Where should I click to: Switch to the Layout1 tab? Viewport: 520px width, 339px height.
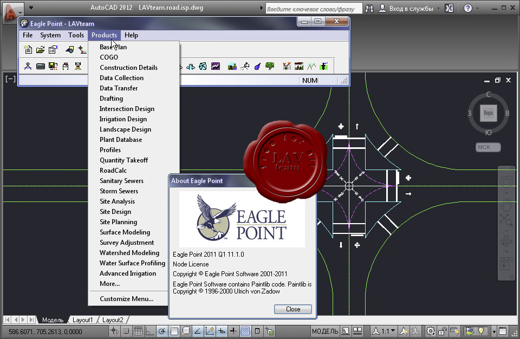[82, 320]
